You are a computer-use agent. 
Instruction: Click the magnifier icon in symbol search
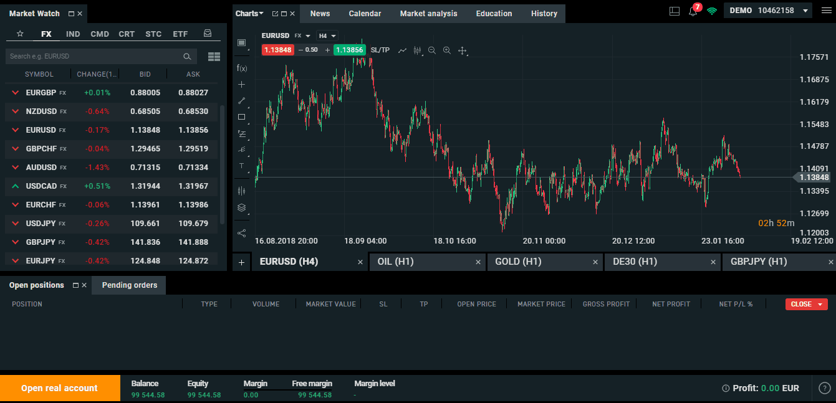pos(187,57)
